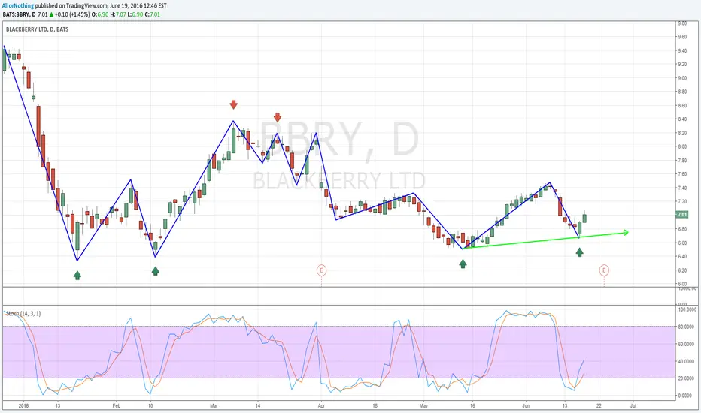701x413 pixels.
Task: Click the Stoch (14, 3, 1) indicator label
Action: (x=23, y=313)
